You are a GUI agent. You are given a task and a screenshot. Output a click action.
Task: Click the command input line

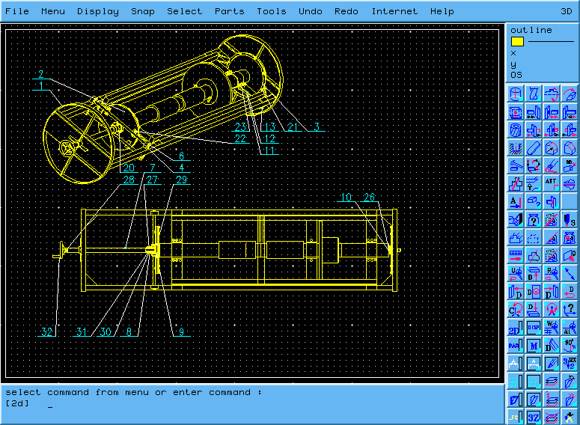coord(225,404)
